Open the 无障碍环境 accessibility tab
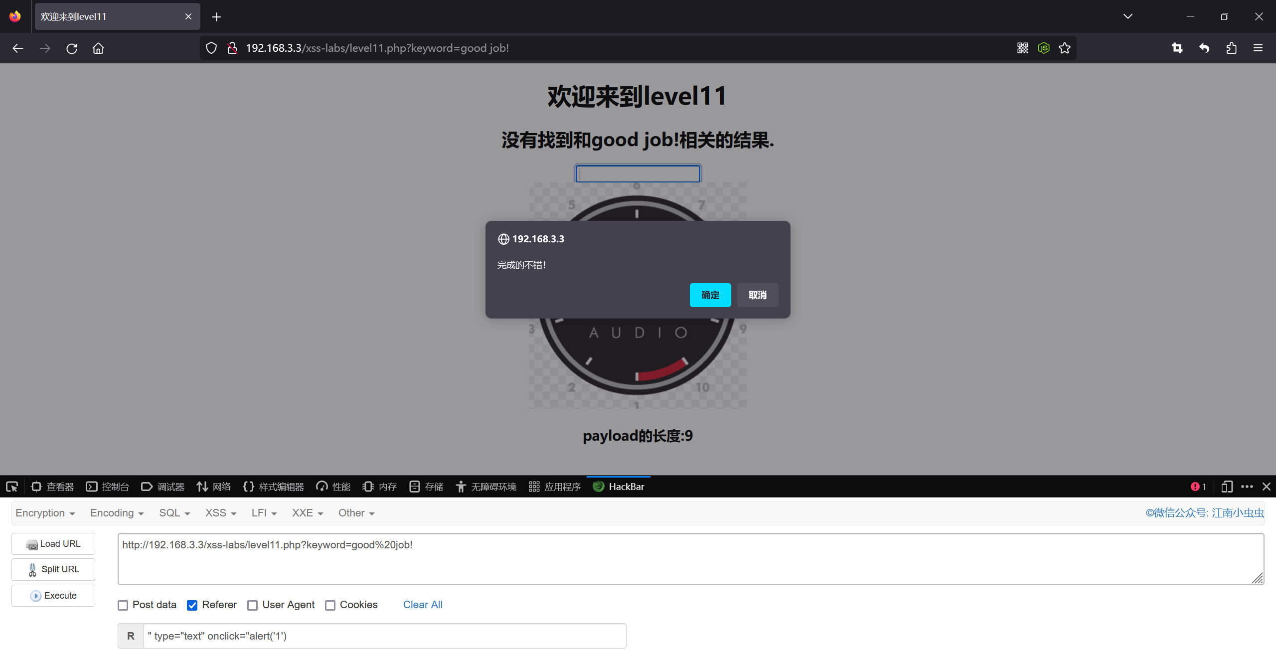This screenshot has height=660, width=1276. 486,487
